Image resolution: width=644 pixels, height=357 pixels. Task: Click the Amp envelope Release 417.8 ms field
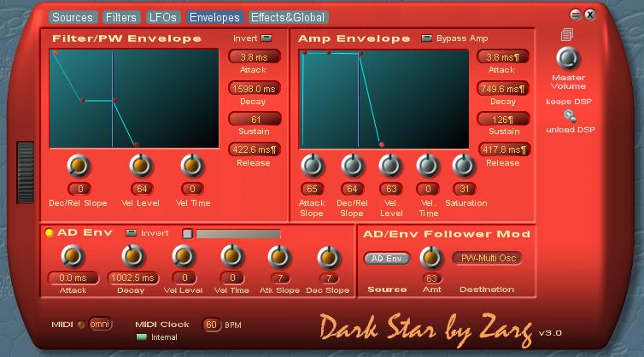(505, 149)
